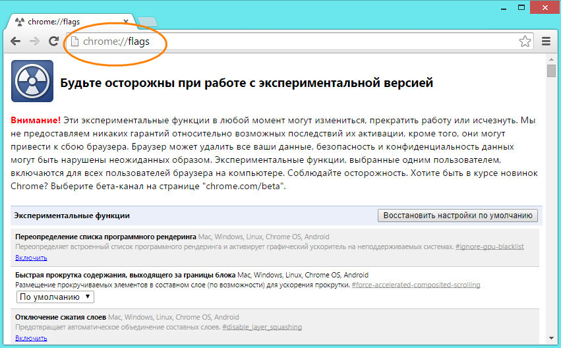561x348 pixels.
Task: Bookmark this page with the star icon
Action: point(525,42)
